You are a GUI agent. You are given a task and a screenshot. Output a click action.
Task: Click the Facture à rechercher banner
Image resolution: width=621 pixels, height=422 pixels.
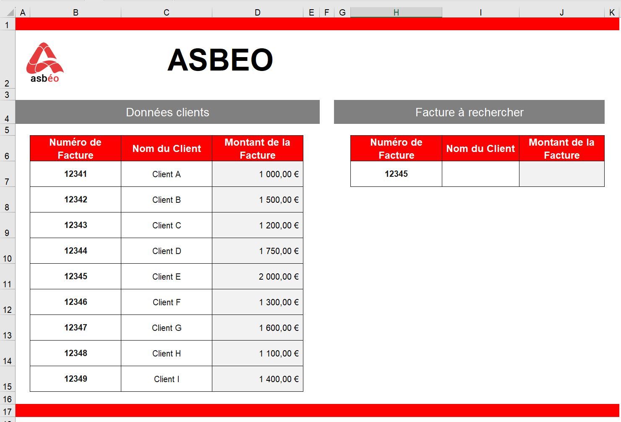[x=469, y=112]
